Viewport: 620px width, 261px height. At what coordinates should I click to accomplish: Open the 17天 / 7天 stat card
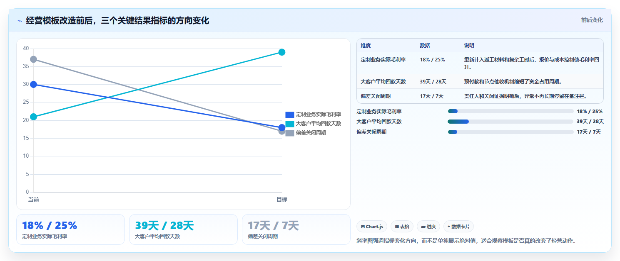click(x=296, y=229)
